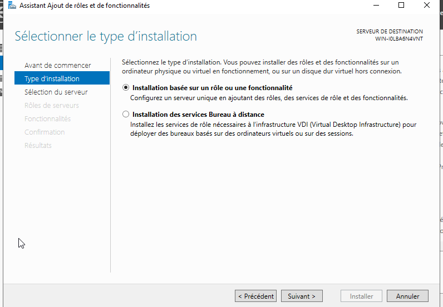
Task: Open the "Type d'installation" step
Action: pos(52,79)
